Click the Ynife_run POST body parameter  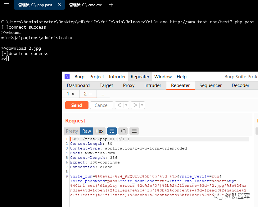click(81, 176)
